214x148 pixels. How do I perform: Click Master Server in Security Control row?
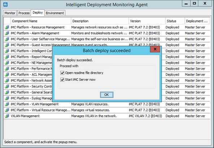point(195,86)
